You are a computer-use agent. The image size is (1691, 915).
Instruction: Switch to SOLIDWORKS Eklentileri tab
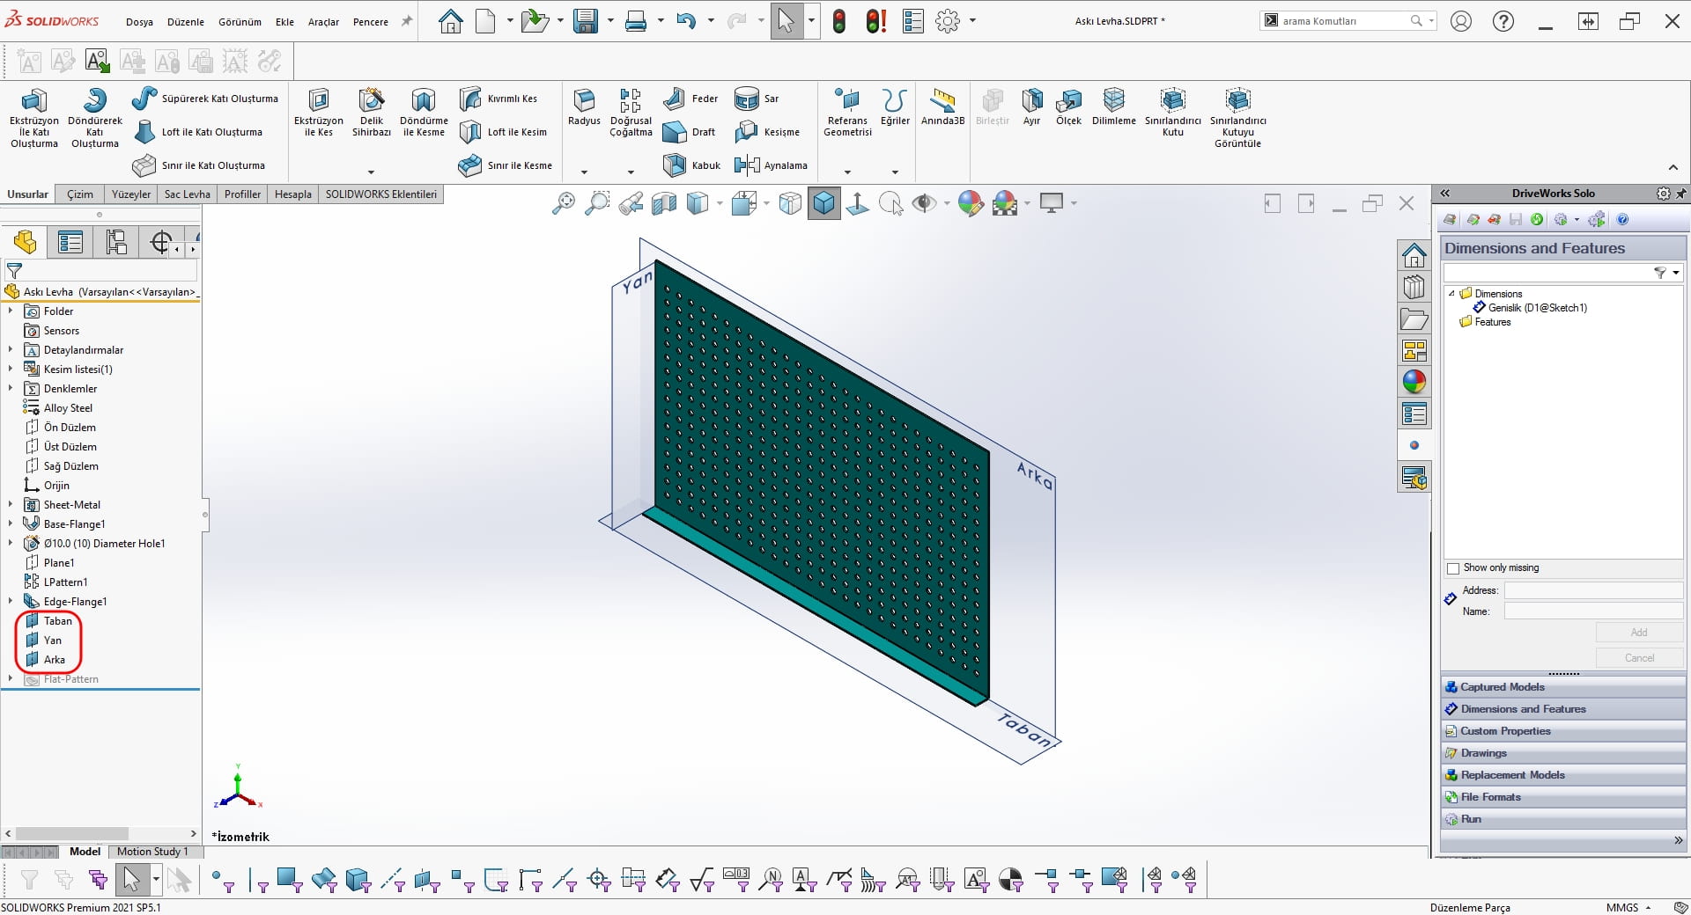(x=380, y=194)
